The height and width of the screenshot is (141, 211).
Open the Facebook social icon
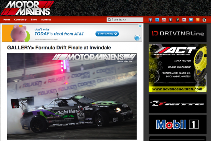coord(150,20)
